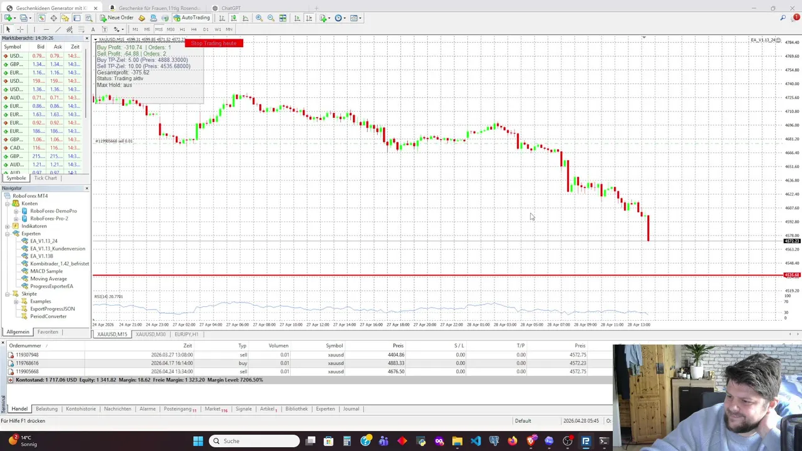Switch to M30 timeframe
This screenshot has width=802, height=451.
(x=170, y=29)
